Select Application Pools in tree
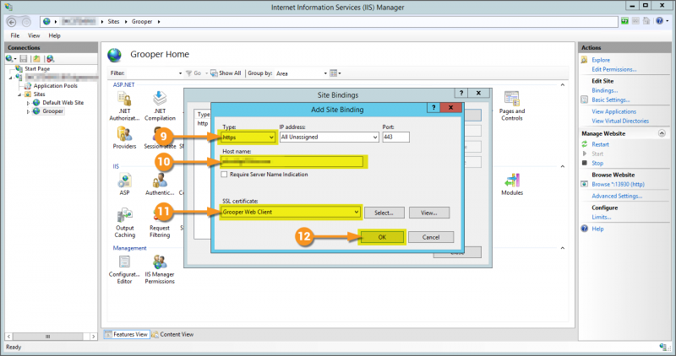The height and width of the screenshot is (356, 676). (56, 86)
